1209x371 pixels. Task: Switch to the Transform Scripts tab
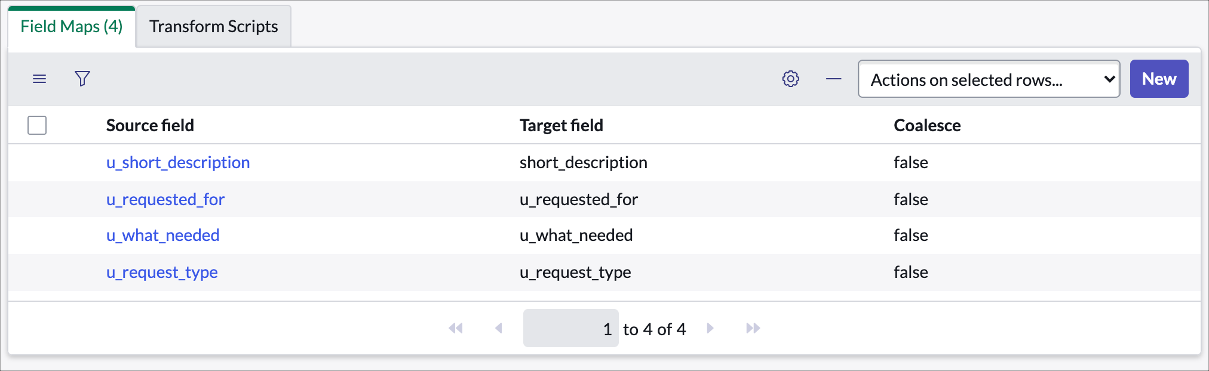click(213, 26)
